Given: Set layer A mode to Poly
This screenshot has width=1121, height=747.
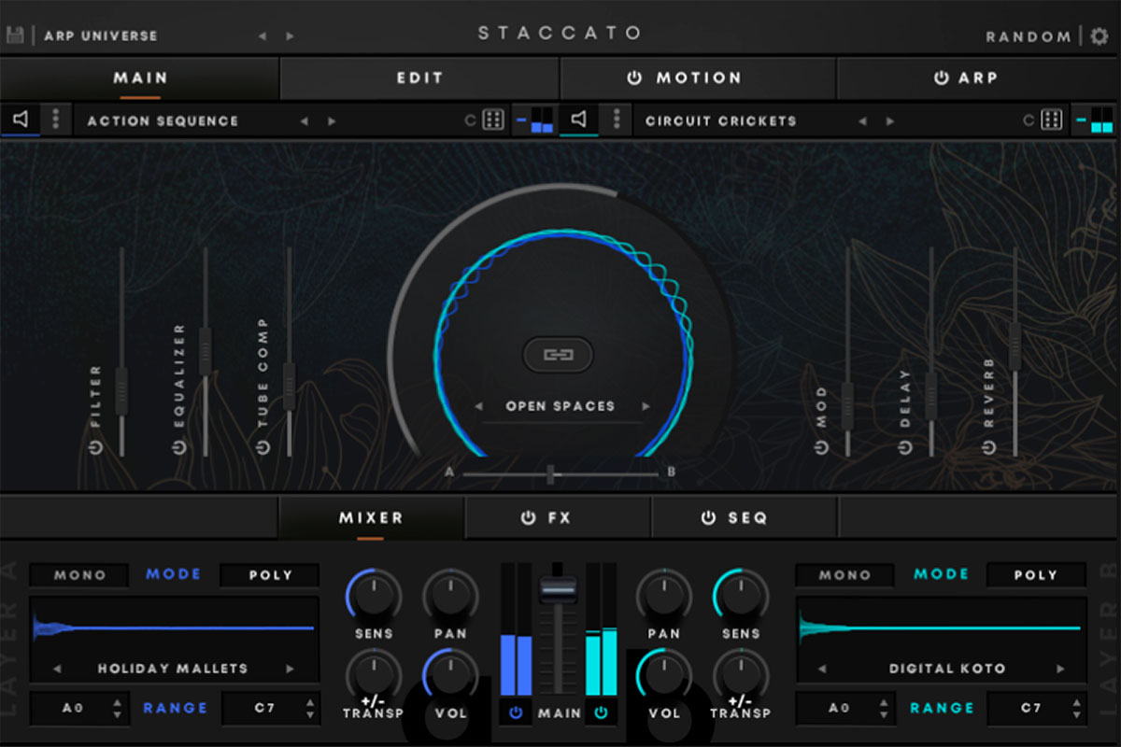Looking at the screenshot, I should click(270, 575).
